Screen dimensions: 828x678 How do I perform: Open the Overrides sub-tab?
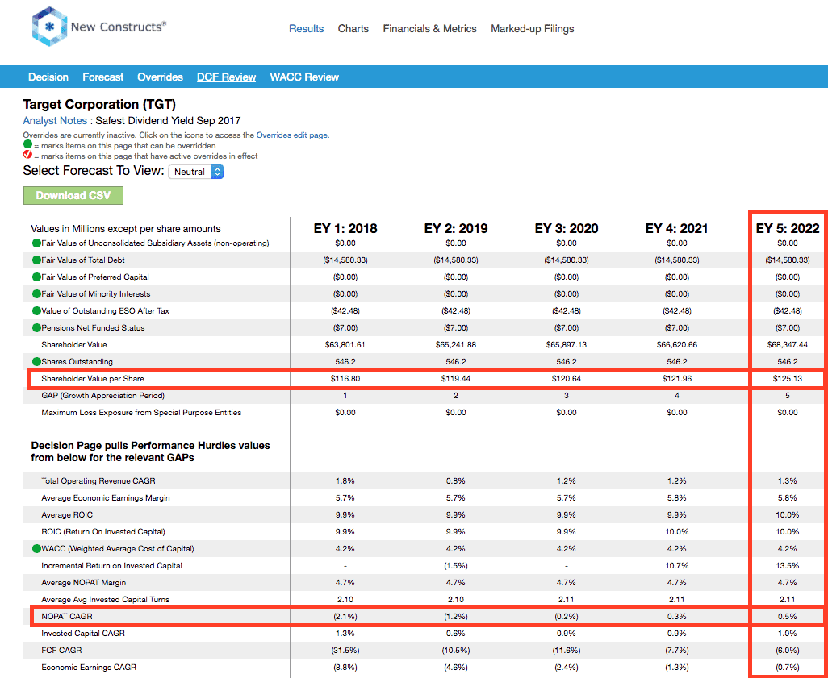(x=160, y=77)
